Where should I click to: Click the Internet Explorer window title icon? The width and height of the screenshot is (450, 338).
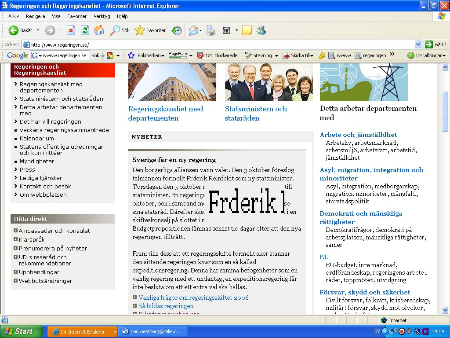4,5
